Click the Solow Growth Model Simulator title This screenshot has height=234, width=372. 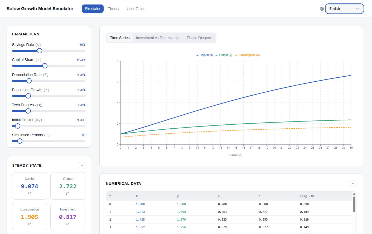click(x=40, y=9)
